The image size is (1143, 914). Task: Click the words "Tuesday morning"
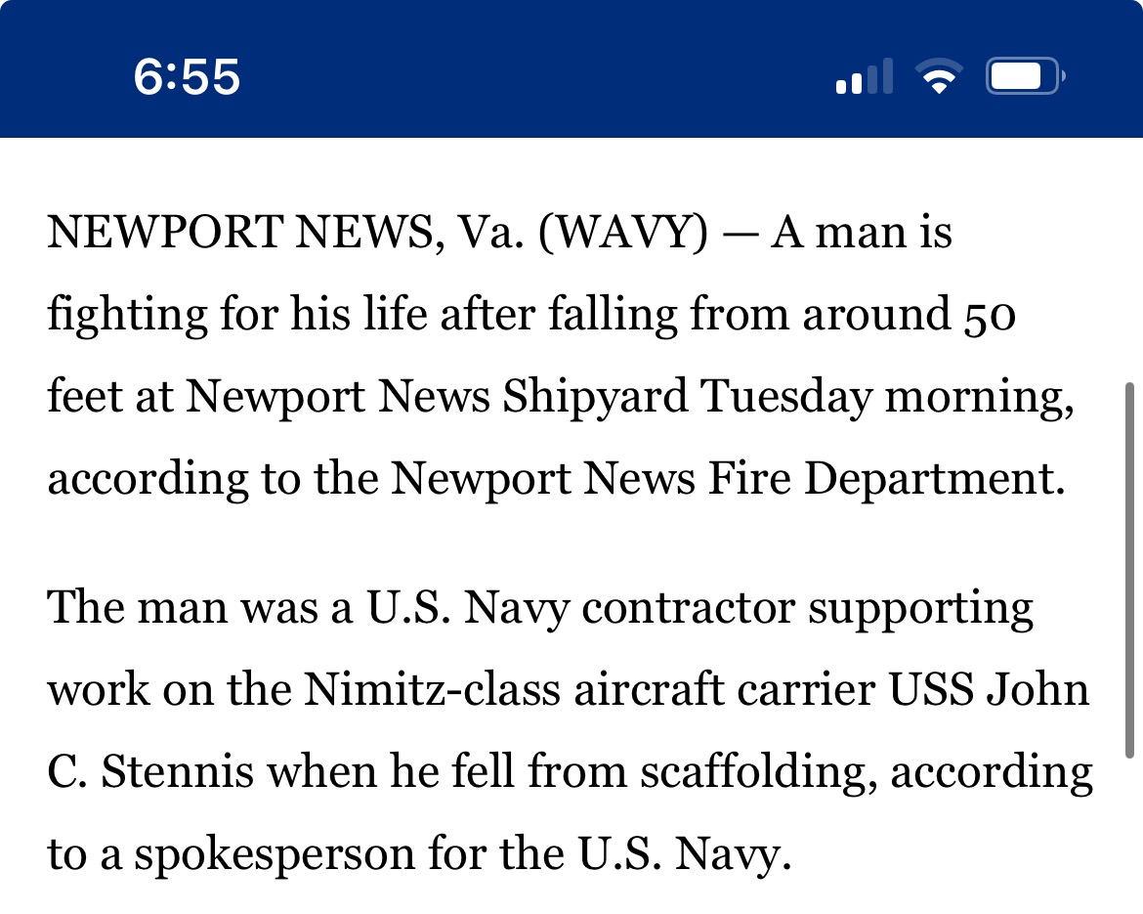[888, 397]
